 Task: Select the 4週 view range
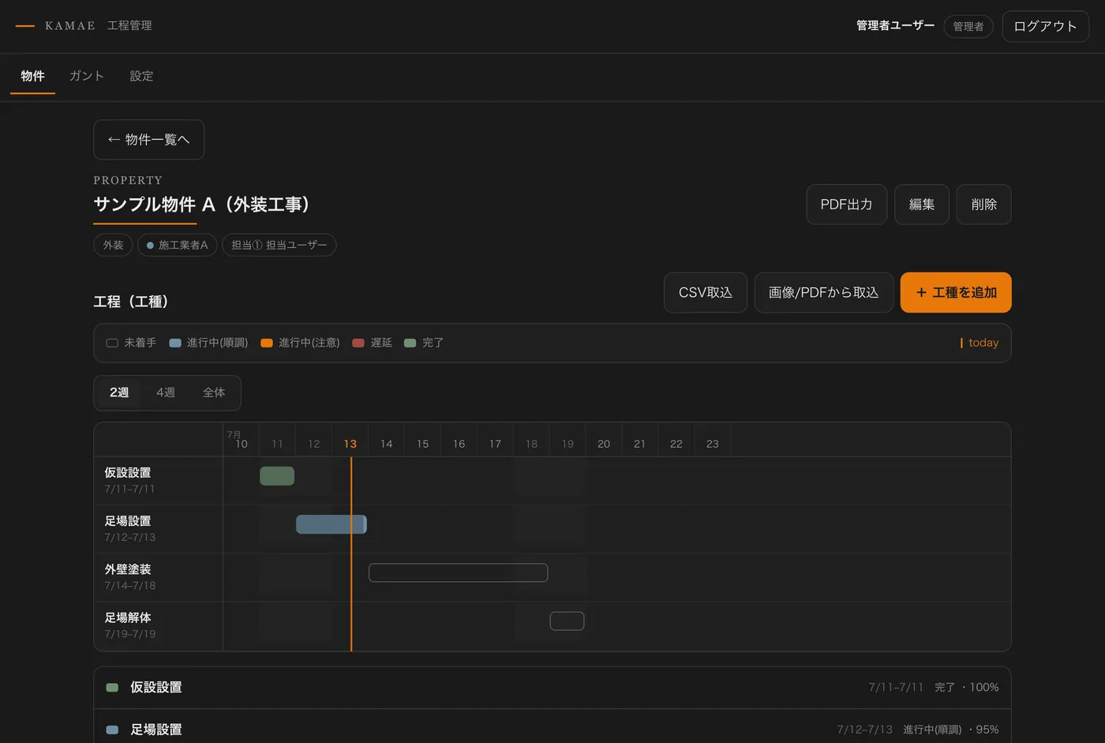tap(166, 392)
